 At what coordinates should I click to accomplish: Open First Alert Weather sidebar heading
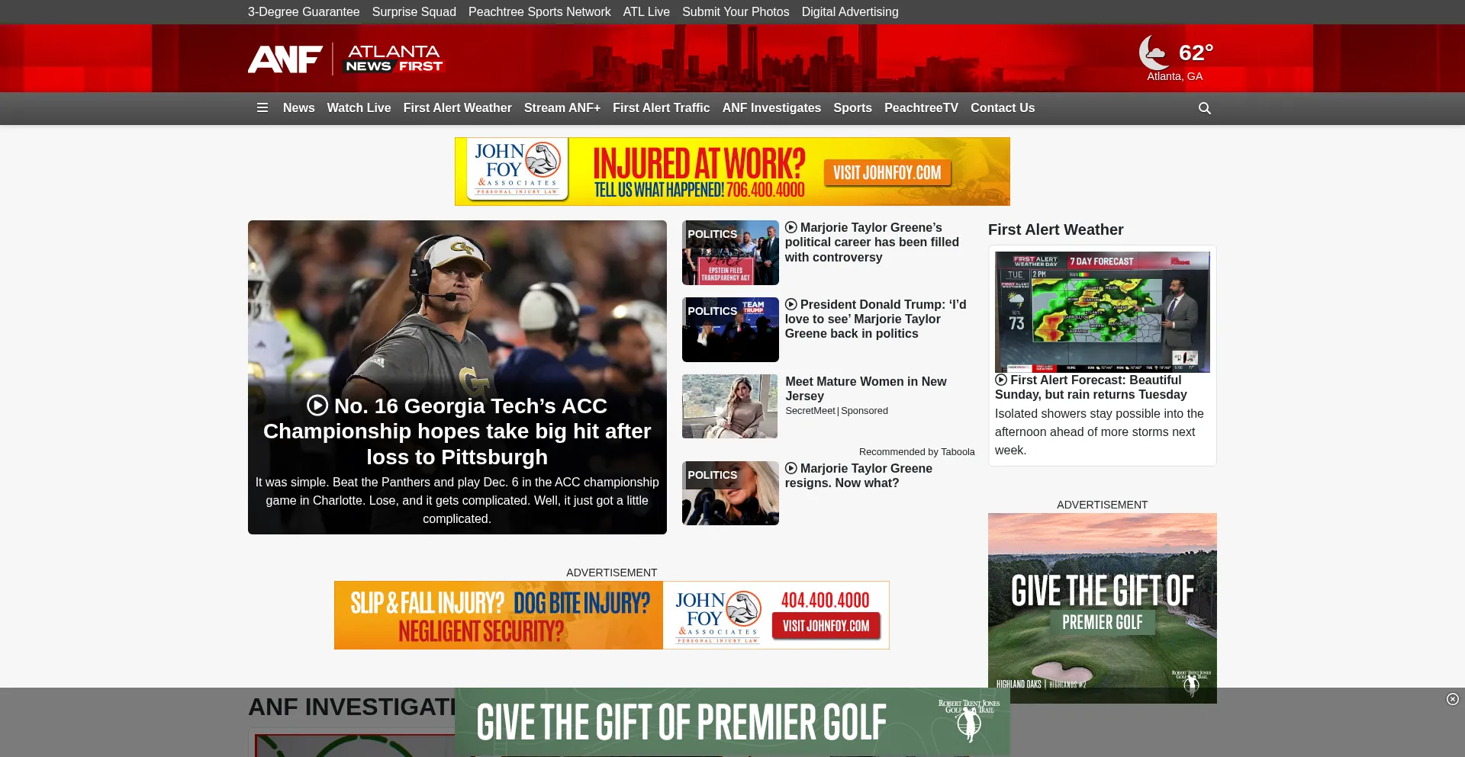[1055, 229]
